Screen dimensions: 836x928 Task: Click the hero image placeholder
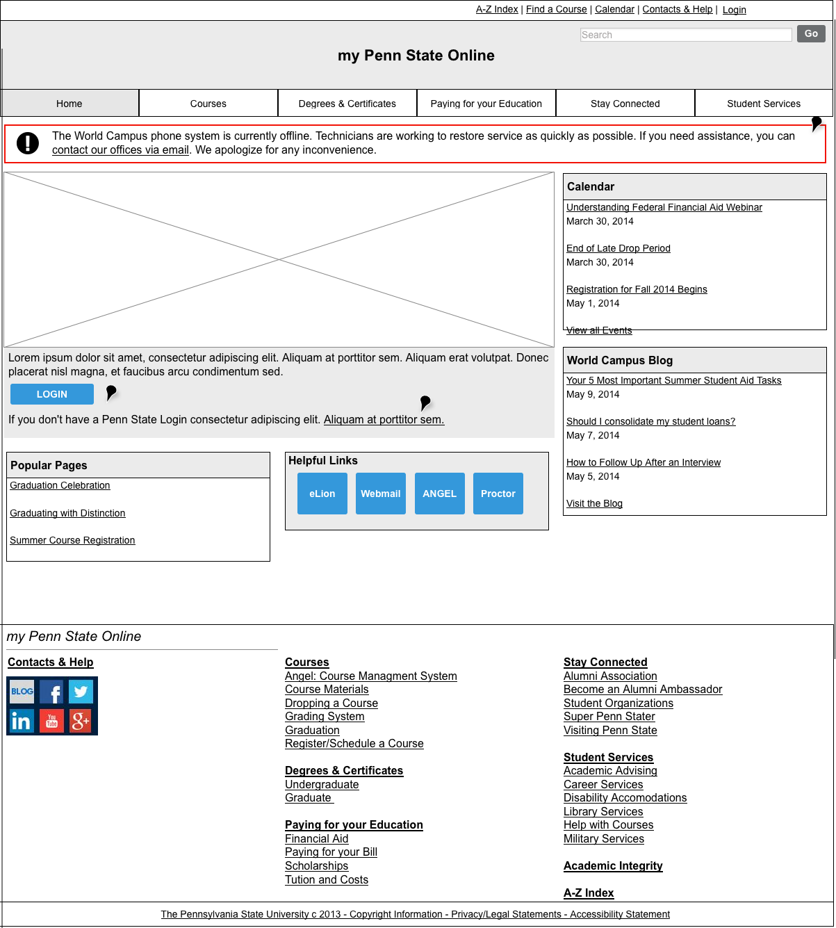pos(279,259)
